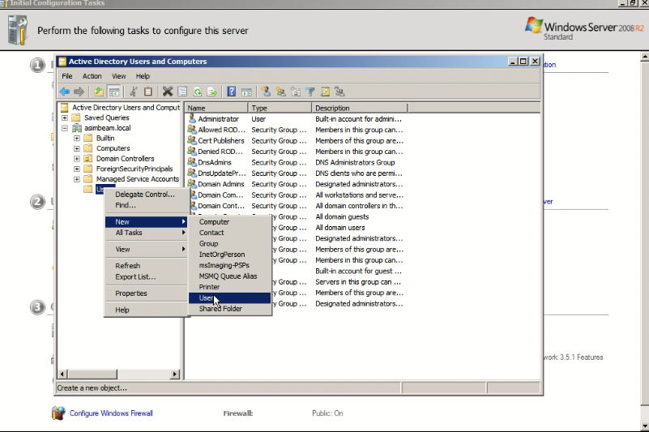Image resolution: width=649 pixels, height=432 pixels.
Task: Choose User from the New submenu
Action: [x=230, y=297]
